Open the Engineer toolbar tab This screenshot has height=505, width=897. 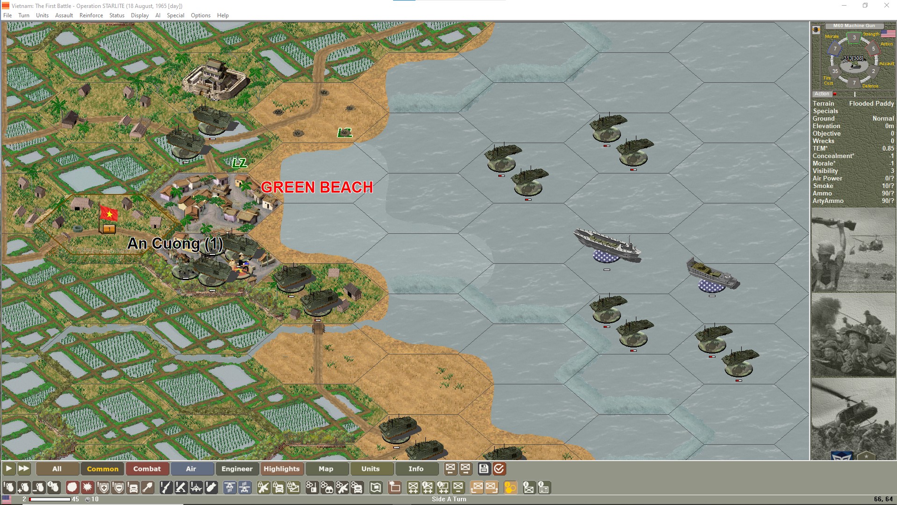[237, 469]
